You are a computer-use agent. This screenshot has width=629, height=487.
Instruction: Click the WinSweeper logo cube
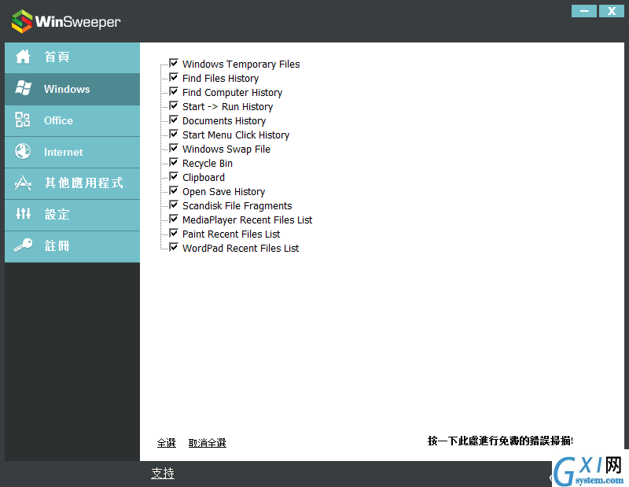[22, 21]
